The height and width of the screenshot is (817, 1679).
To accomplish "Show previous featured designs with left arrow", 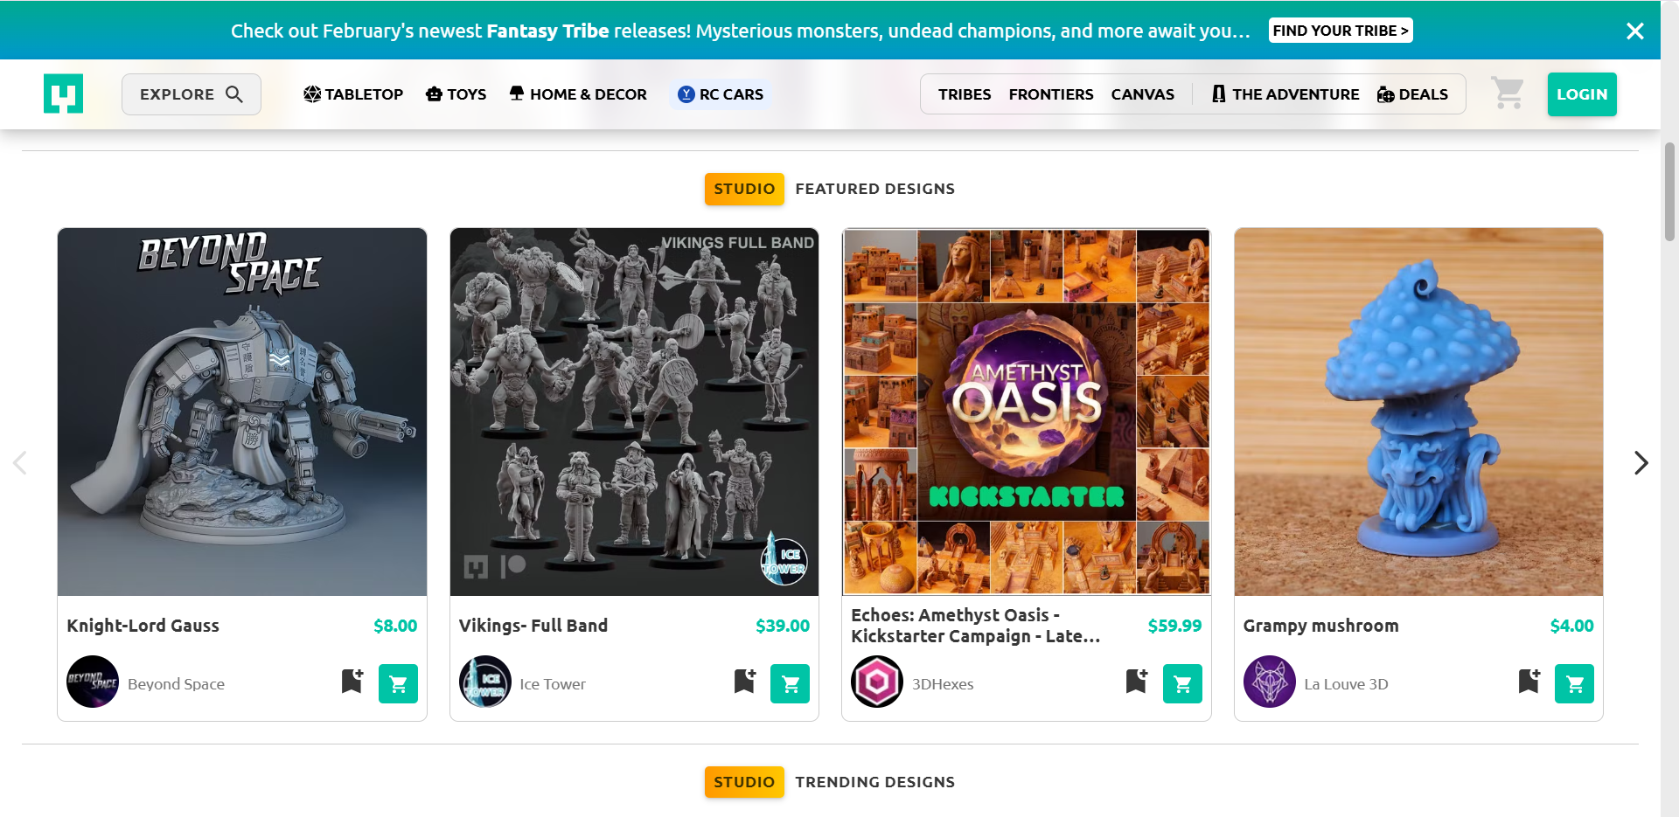I will 20,463.
